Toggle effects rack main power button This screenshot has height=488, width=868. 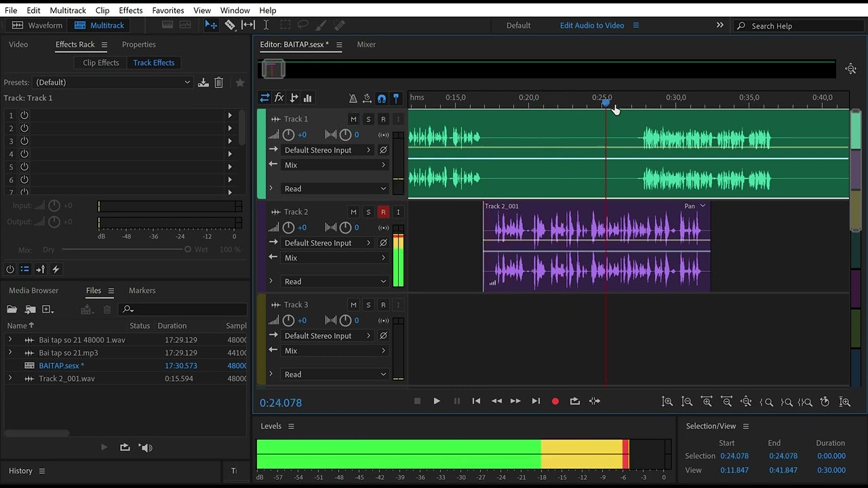pyautogui.click(x=10, y=269)
